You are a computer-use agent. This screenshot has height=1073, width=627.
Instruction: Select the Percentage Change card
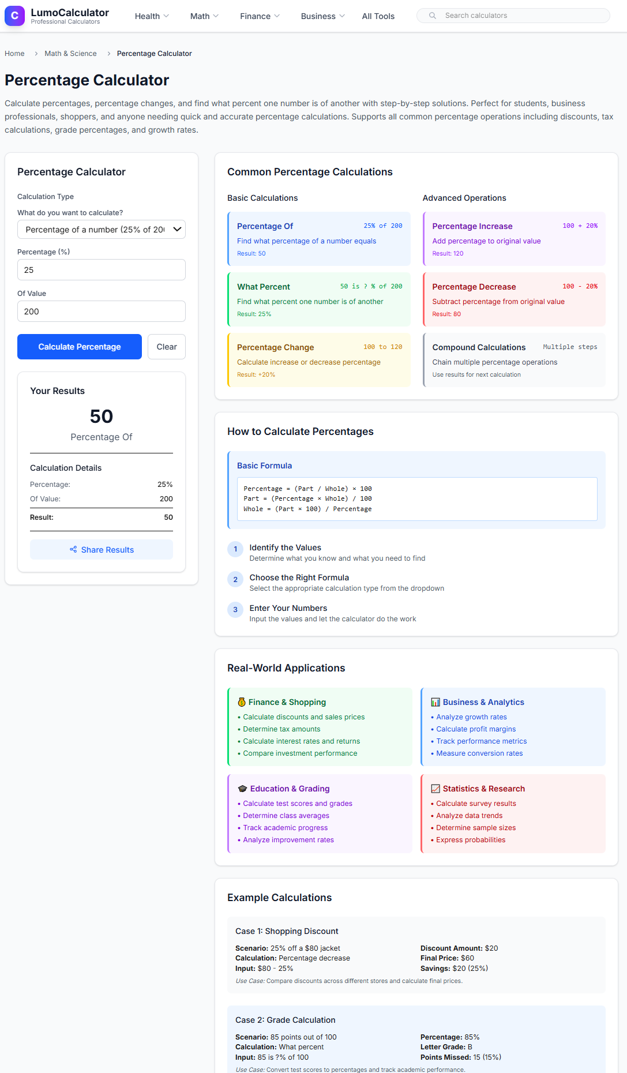click(319, 360)
